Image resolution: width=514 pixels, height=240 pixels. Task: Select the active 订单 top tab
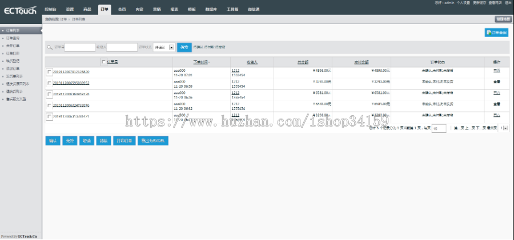tap(105, 10)
